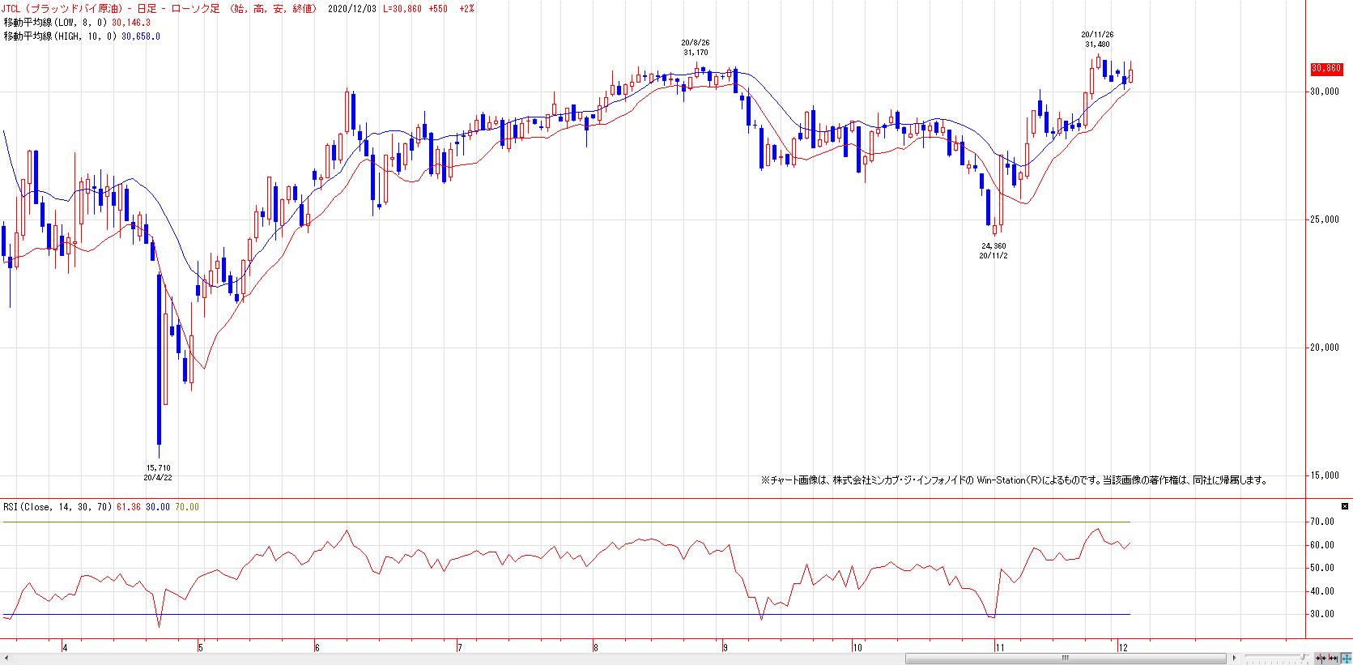
Task: Click the RSI current value 61.36
Action: [129, 507]
